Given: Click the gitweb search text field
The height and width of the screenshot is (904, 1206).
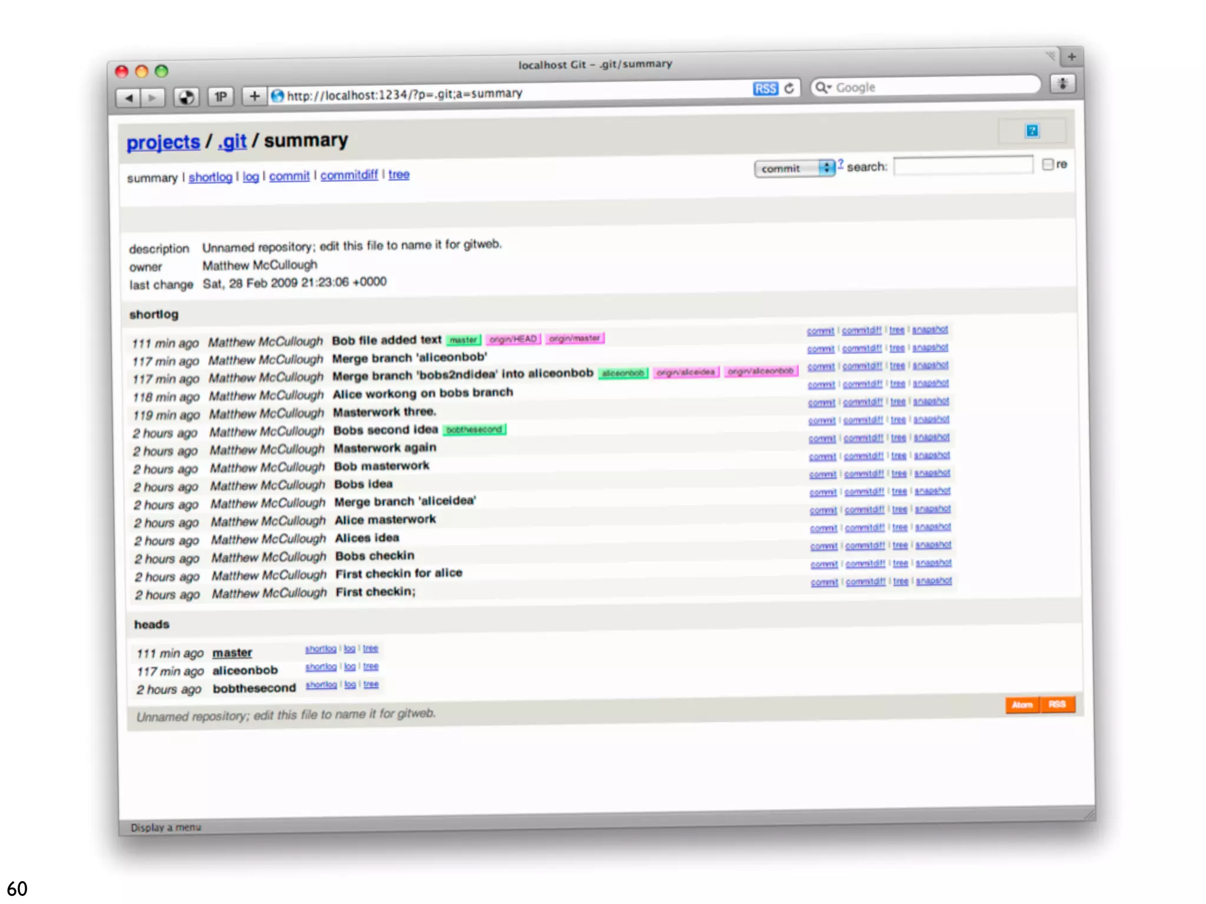Looking at the screenshot, I should tap(963, 165).
